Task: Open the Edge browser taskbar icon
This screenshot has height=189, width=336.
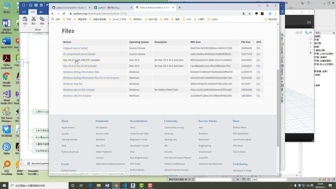Action: [90, 185]
